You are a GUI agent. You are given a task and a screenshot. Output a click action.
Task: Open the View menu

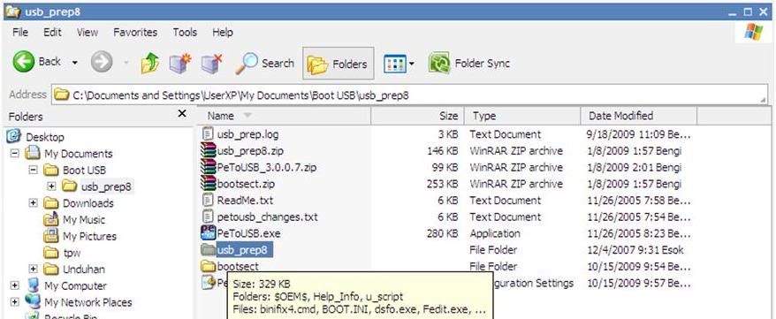click(87, 32)
